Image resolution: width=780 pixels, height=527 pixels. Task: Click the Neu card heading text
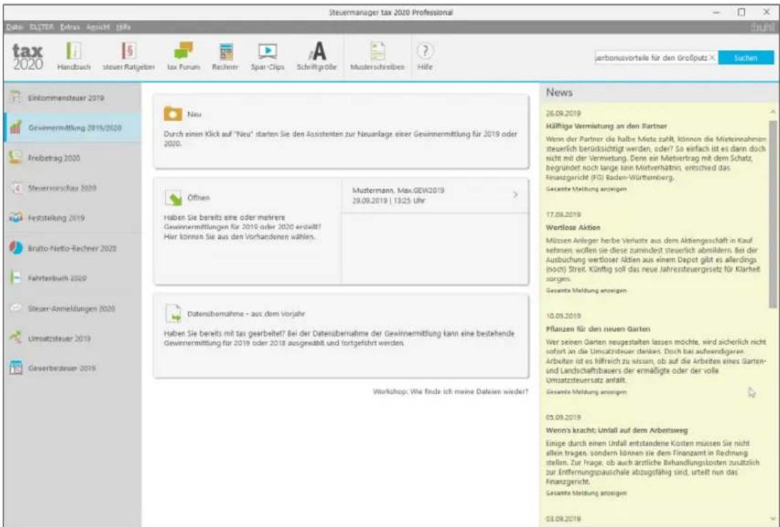194,115
